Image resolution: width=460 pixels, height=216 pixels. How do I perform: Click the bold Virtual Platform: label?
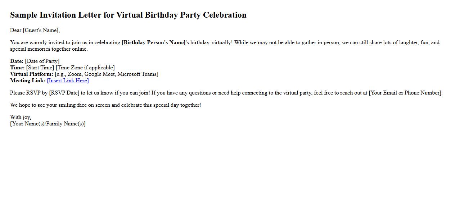[x=32, y=74]
